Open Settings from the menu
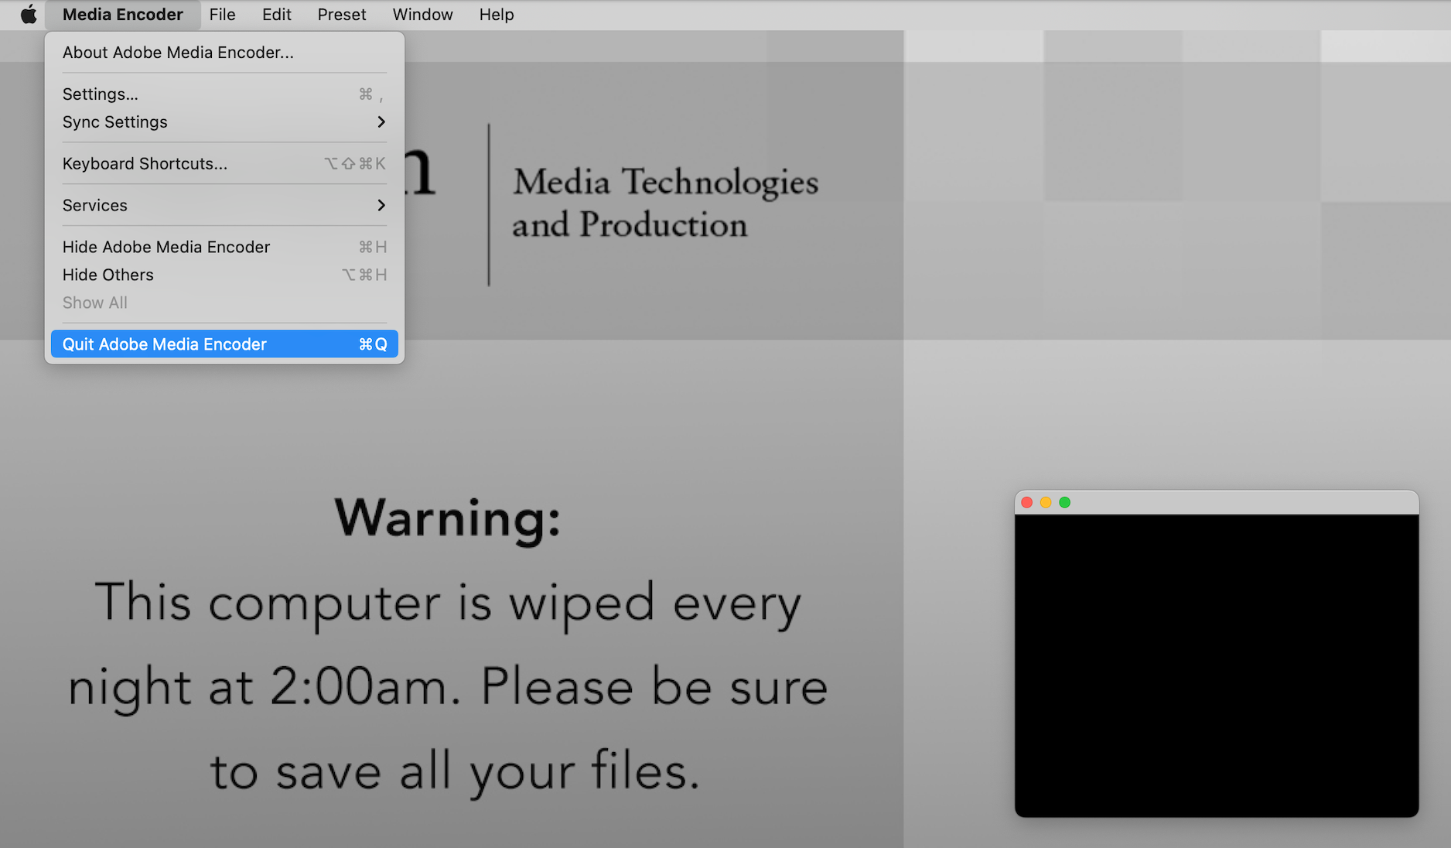Image resolution: width=1451 pixels, height=848 pixels. 224,94
